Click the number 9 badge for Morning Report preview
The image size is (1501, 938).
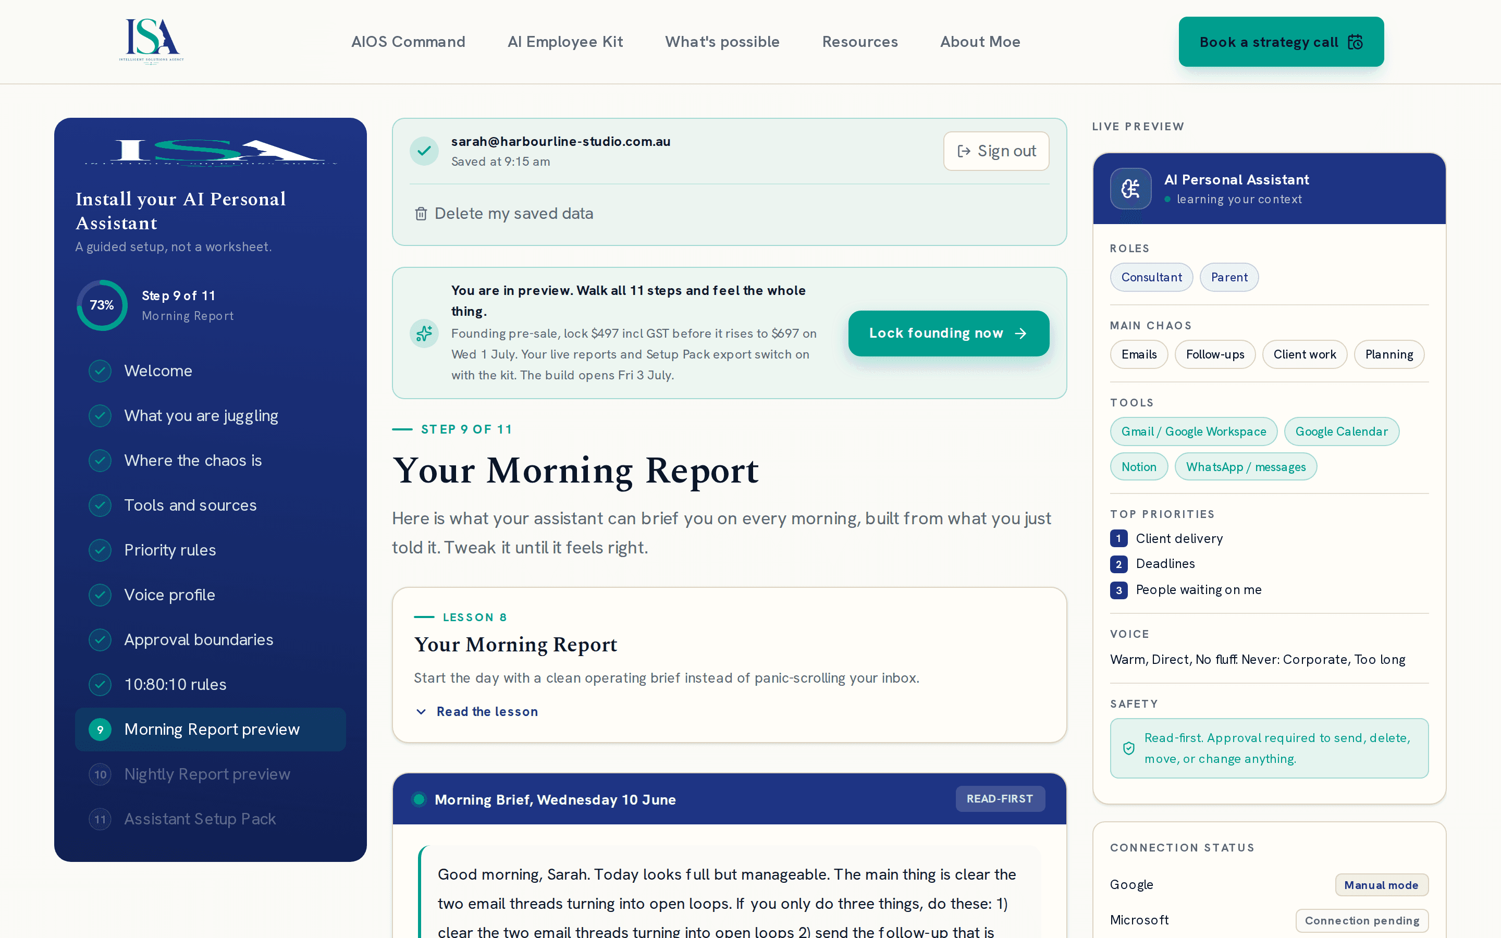(x=100, y=730)
